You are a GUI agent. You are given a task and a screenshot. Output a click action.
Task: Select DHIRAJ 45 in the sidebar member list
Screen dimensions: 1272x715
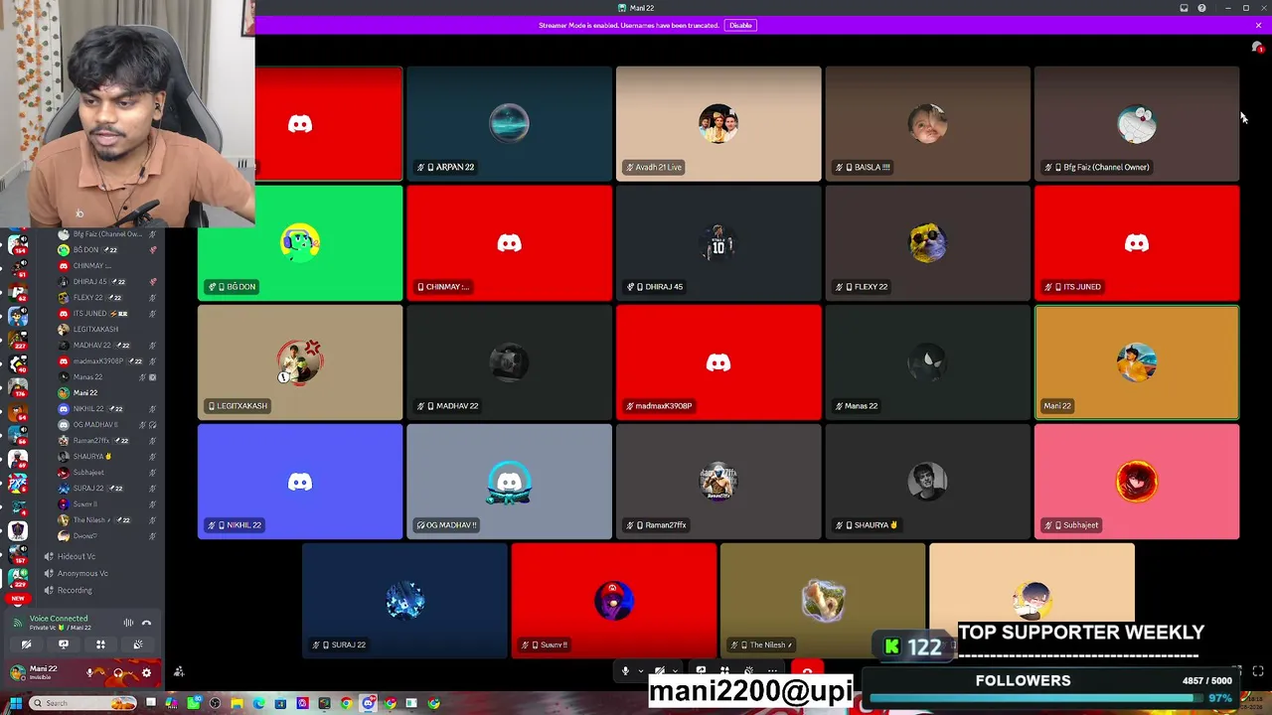pos(107,282)
